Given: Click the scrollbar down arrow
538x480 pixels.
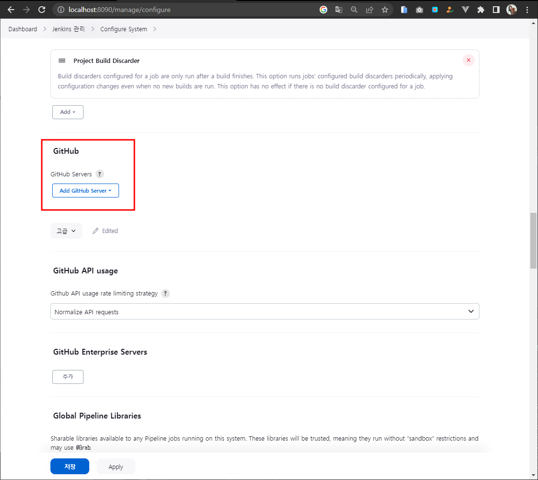Looking at the screenshot, I should 533,476.
